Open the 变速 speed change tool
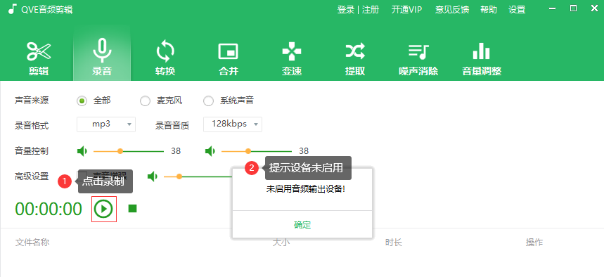The width and height of the screenshot is (604, 277). tap(292, 58)
